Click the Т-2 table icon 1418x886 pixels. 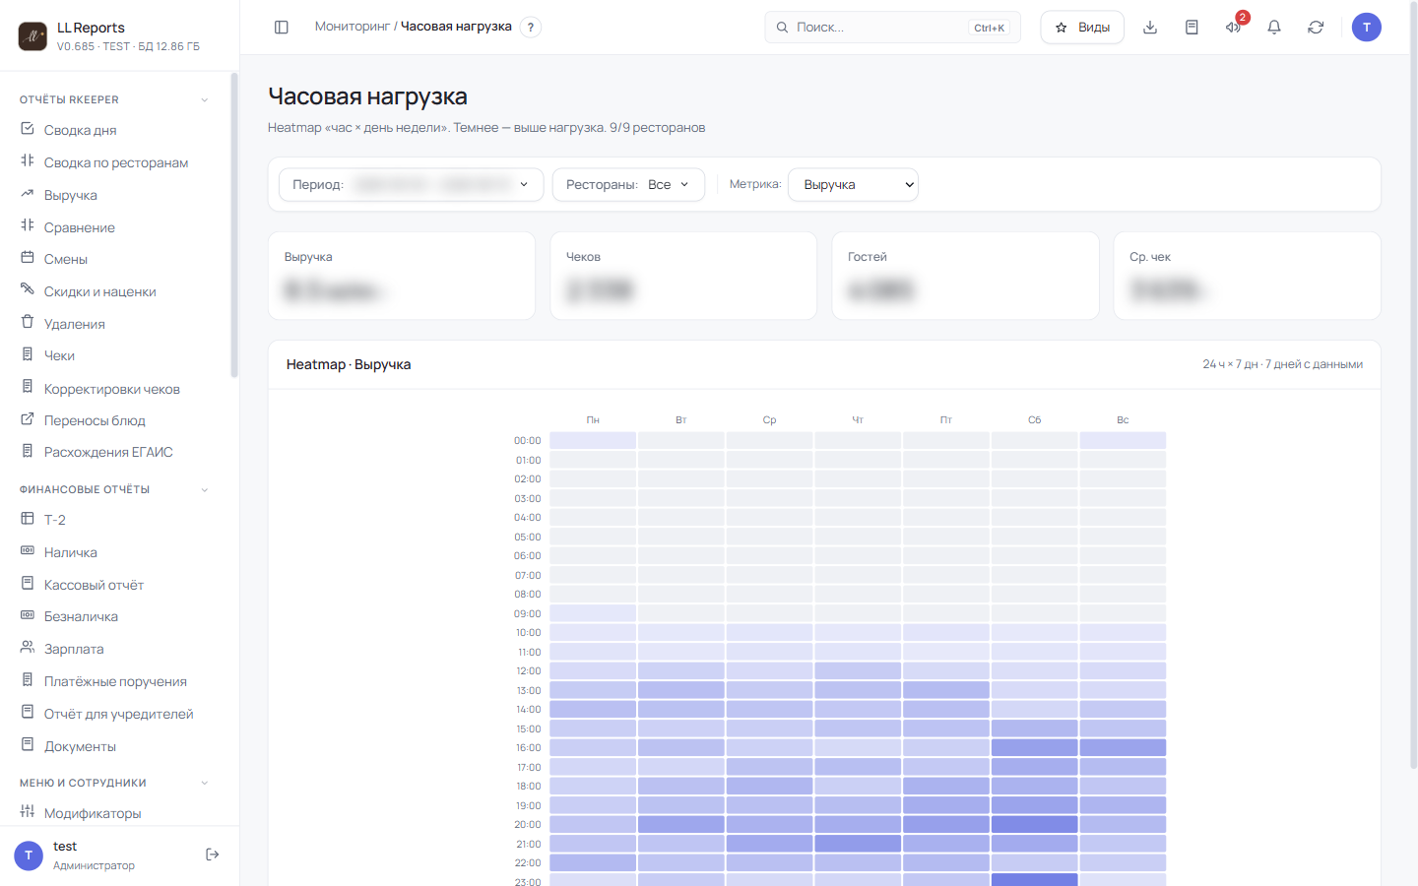[28, 519]
